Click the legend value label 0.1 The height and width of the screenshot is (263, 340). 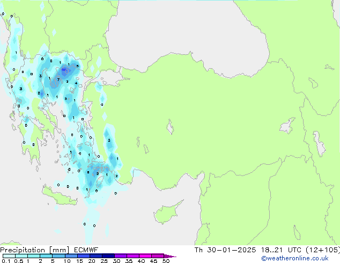[x=5, y=261]
